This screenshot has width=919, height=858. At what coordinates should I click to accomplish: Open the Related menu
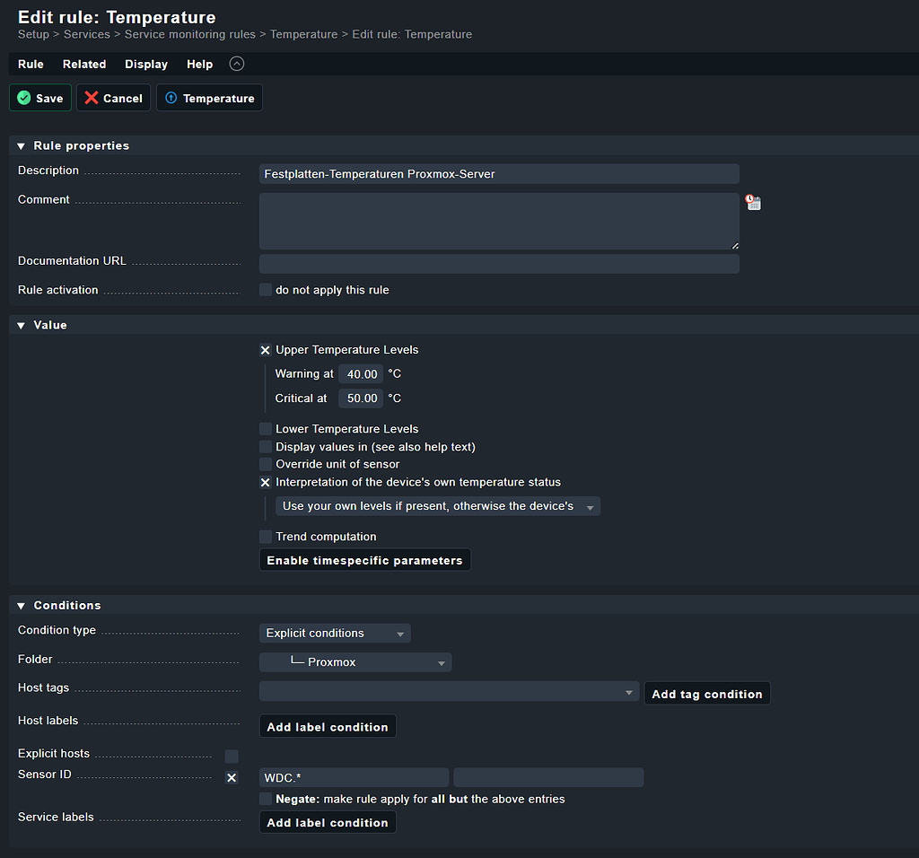click(84, 64)
